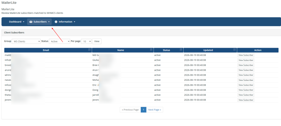Click the Client Subscribers panel title
The image size is (281, 126).
(14, 33)
